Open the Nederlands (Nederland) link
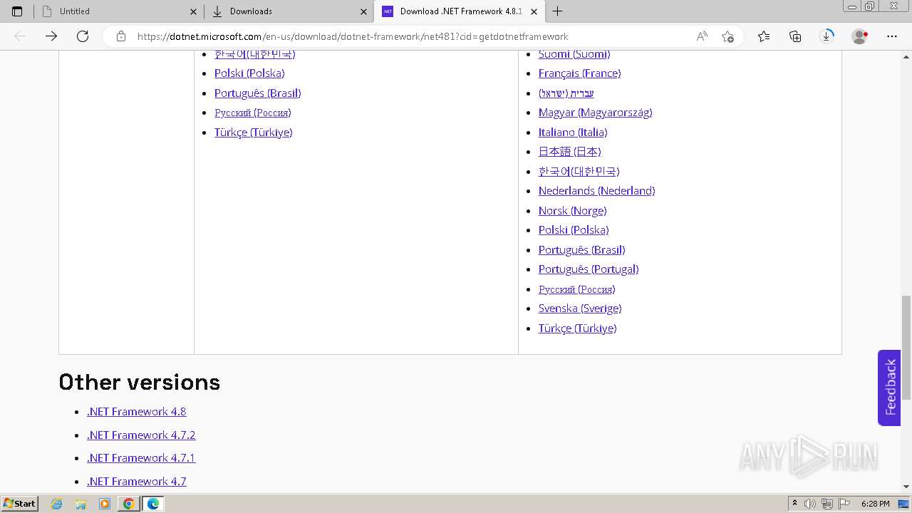This screenshot has height=513, width=912. pos(597,191)
